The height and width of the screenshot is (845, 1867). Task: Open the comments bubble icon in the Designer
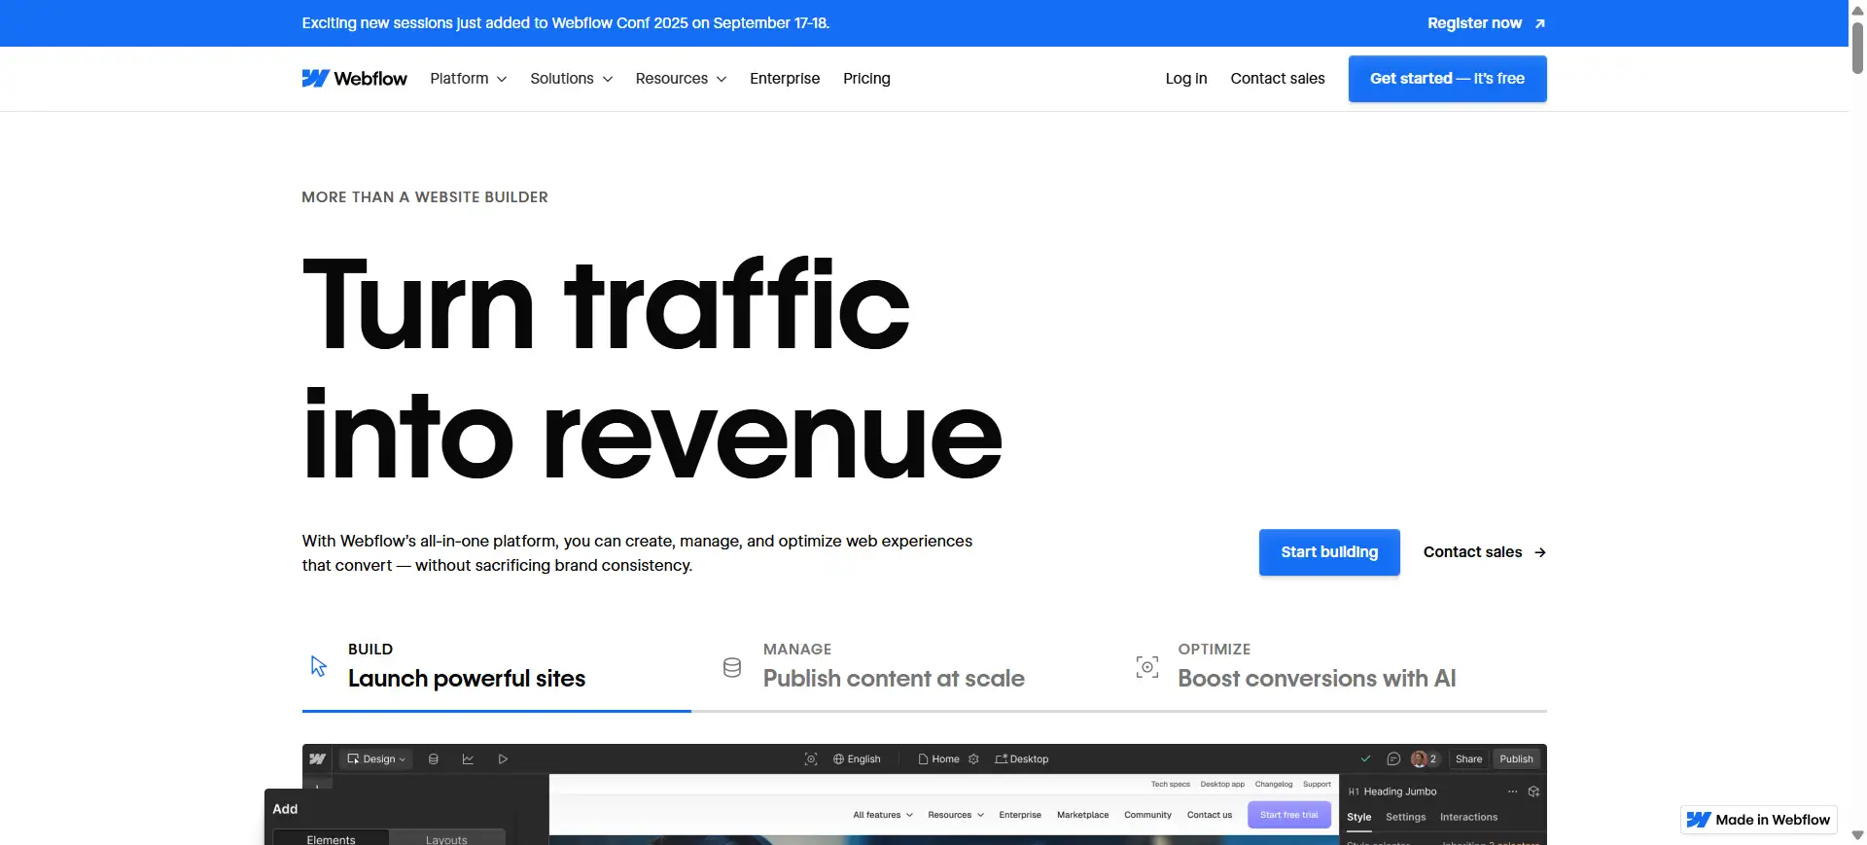1393,759
